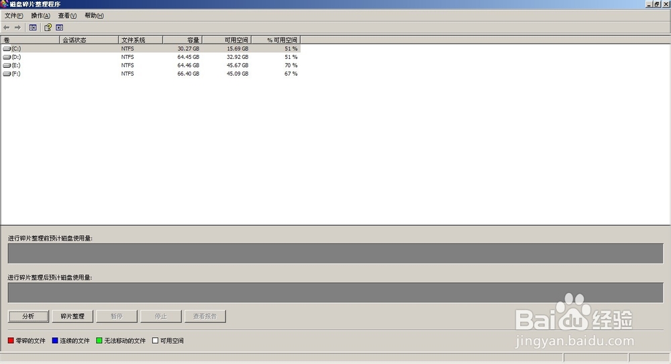Toggle the console tree pane icon
The width and height of the screenshot is (671, 364).
[33, 27]
